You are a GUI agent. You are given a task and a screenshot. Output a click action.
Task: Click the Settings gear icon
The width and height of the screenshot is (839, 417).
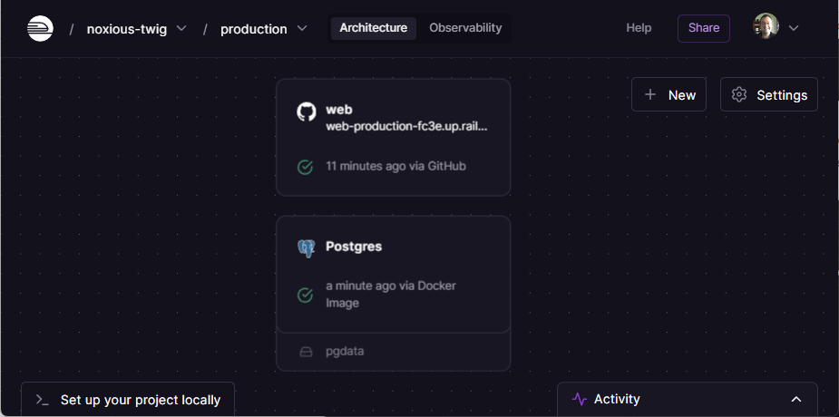739,95
